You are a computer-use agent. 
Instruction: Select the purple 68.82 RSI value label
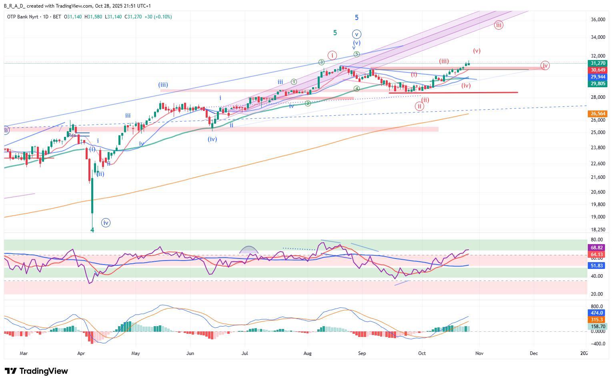pos(597,248)
